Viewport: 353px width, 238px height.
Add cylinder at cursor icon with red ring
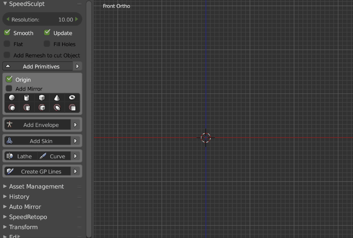coord(27,108)
